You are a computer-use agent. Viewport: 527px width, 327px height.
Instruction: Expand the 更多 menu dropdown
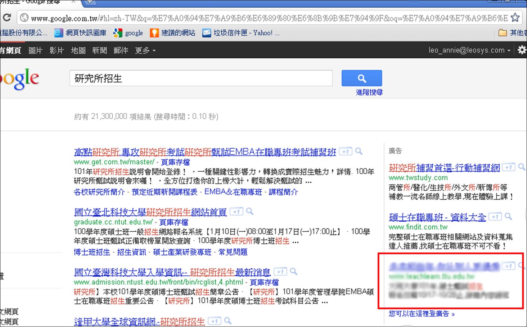tap(145, 50)
